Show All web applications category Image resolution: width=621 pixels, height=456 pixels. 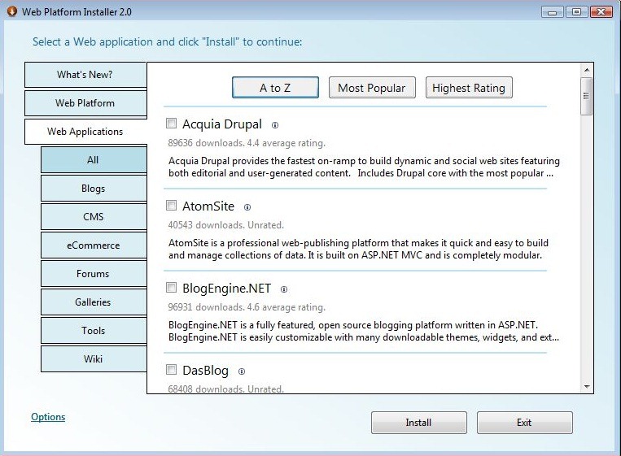94,160
